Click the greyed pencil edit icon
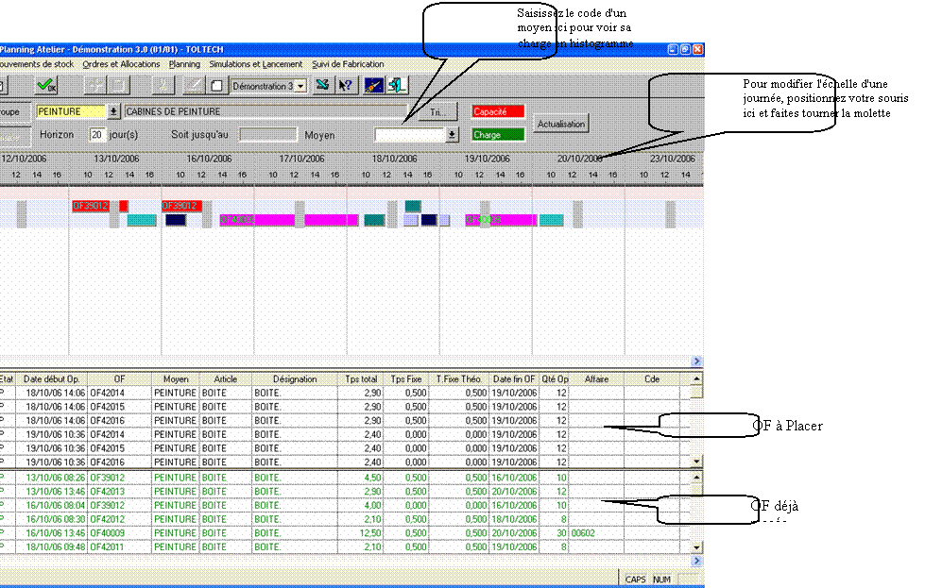 pos(192,86)
